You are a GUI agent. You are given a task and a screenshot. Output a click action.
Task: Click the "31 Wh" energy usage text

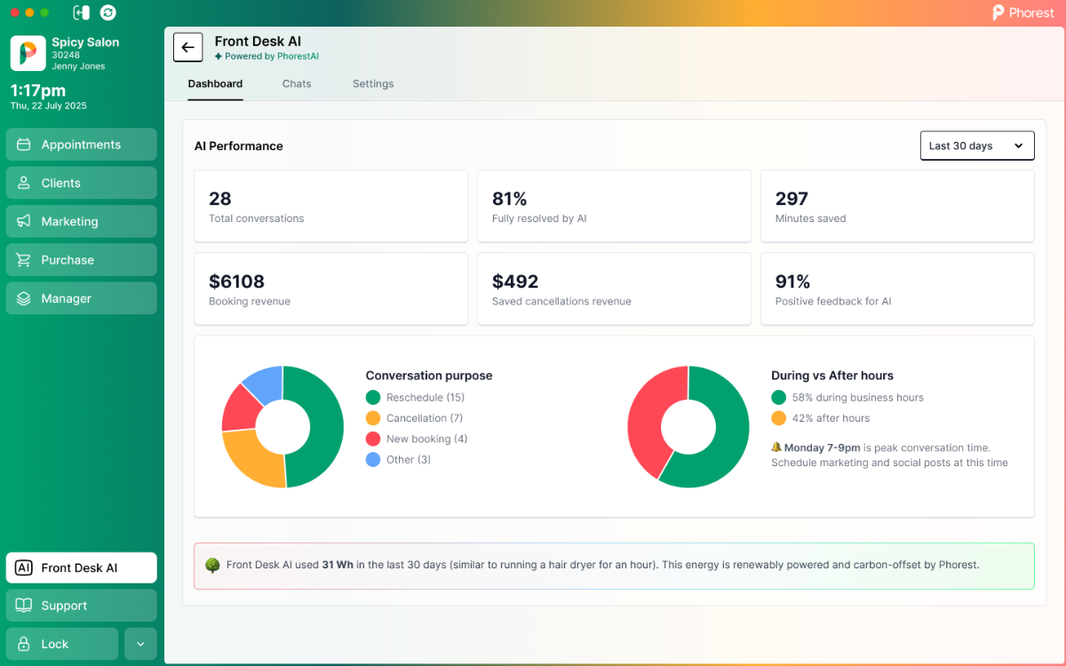[338, 565]
